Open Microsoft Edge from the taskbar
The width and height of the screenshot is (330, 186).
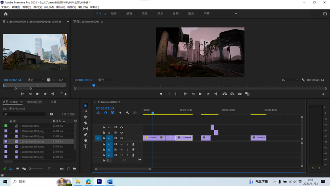[x=89, y=181]
